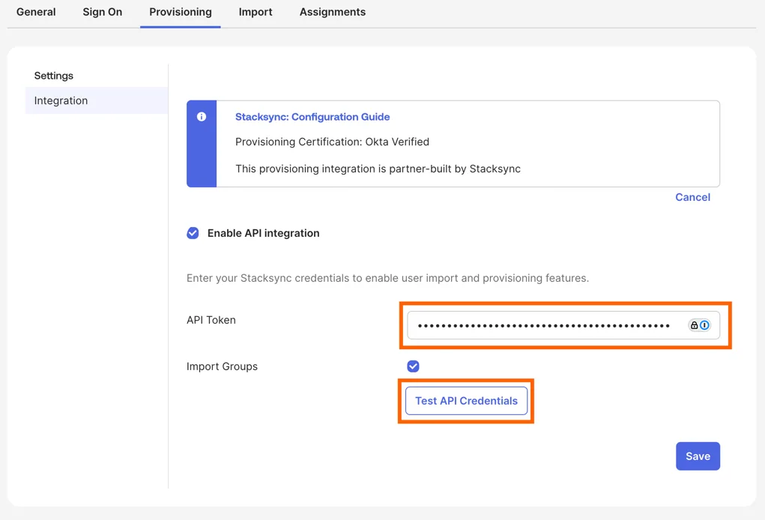Open the General tab
Screen dimensions: 765x520
36,12
